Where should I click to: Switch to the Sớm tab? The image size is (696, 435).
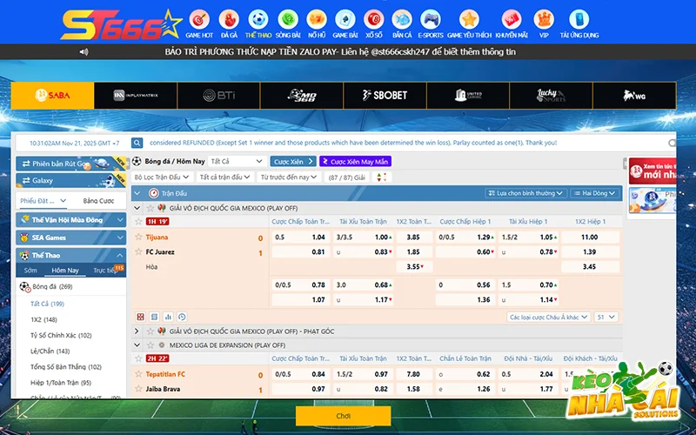[x=30, y=271]
